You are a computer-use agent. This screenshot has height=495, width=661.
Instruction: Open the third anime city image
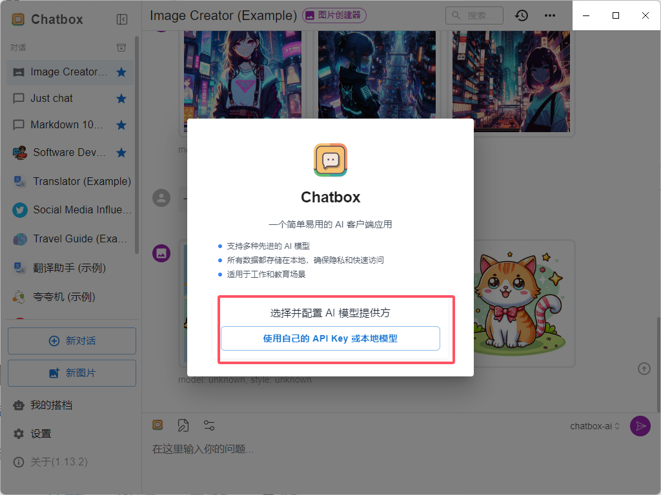point(511,81)
